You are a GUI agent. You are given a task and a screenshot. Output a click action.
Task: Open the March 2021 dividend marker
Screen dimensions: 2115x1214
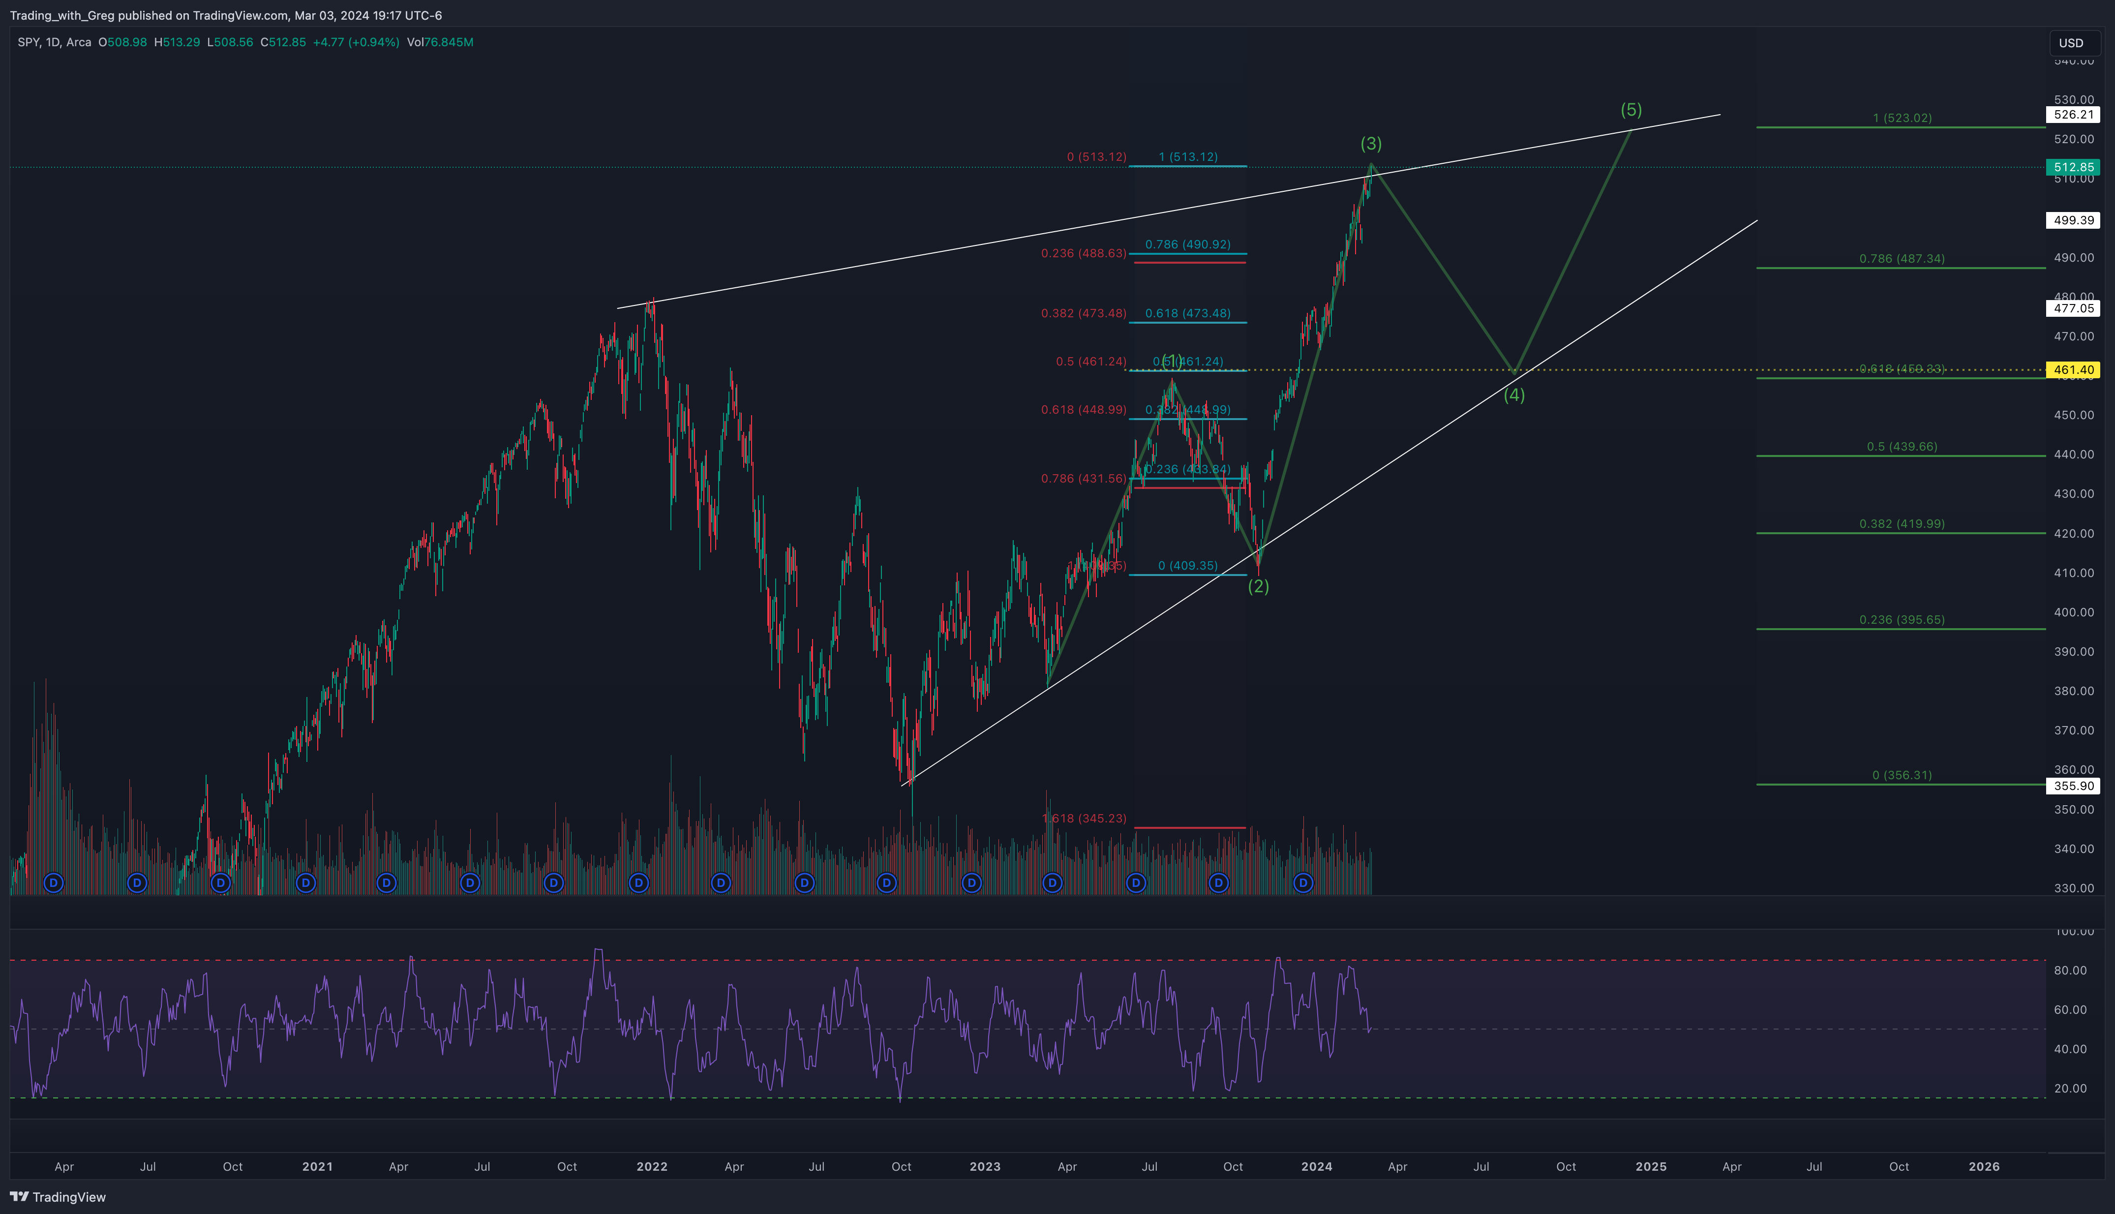coord(386,882)
